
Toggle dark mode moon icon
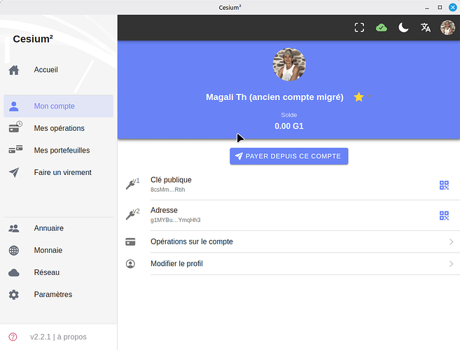click(403, 27)
